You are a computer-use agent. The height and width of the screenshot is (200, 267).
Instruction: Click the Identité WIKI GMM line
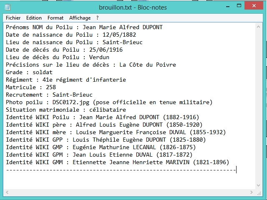(117, 162)
